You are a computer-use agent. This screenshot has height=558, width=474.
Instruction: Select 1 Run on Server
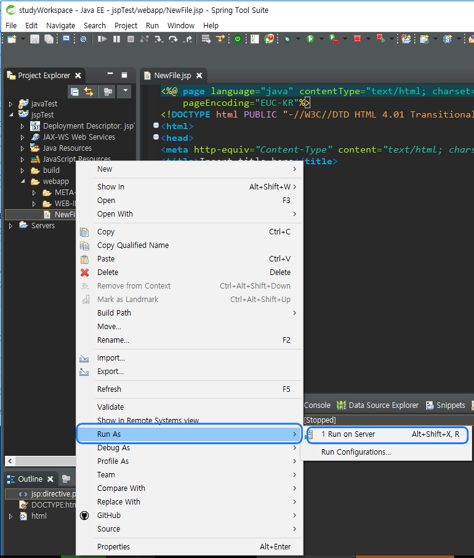[387, 434]
